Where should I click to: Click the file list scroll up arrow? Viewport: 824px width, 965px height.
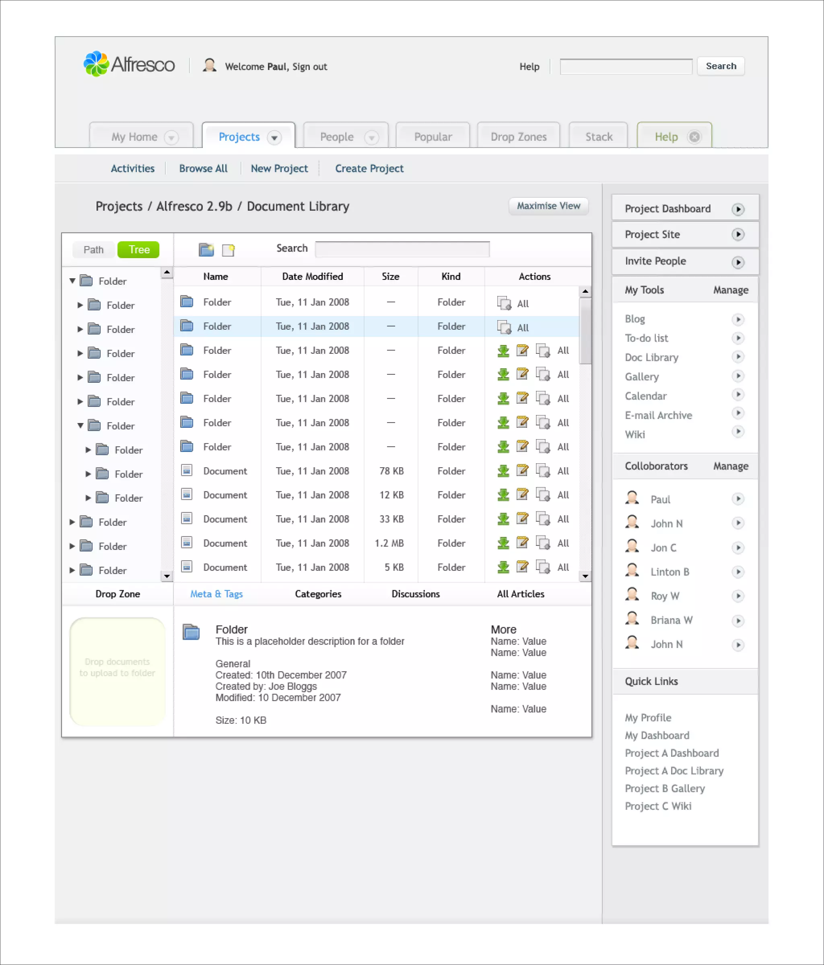pyautogui.click(x=585, y=291)
